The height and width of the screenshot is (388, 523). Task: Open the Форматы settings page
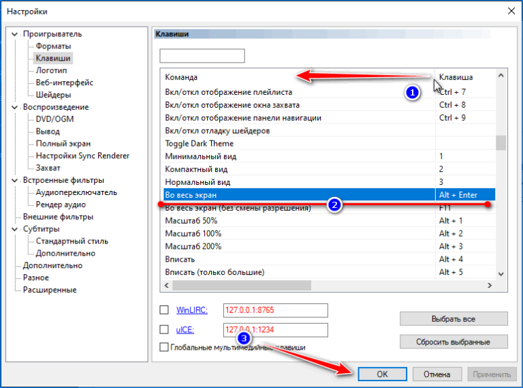coord(53,46)
